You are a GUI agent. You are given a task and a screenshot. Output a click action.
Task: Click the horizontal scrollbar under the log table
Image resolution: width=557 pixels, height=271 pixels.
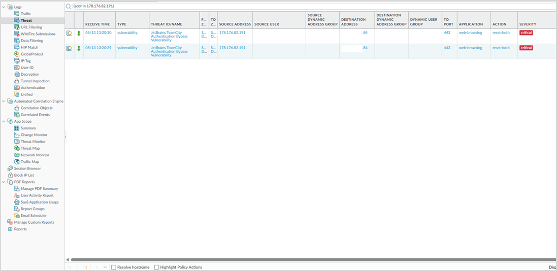(x=313, y=260)
